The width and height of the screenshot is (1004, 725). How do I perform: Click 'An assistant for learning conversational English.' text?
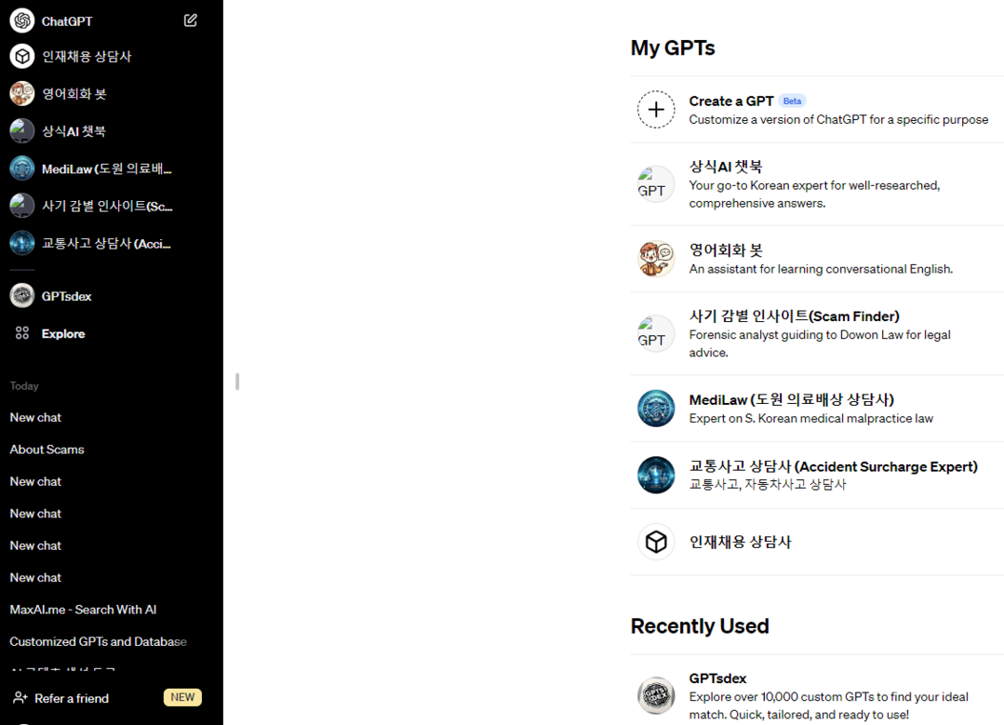coord(821,269)
